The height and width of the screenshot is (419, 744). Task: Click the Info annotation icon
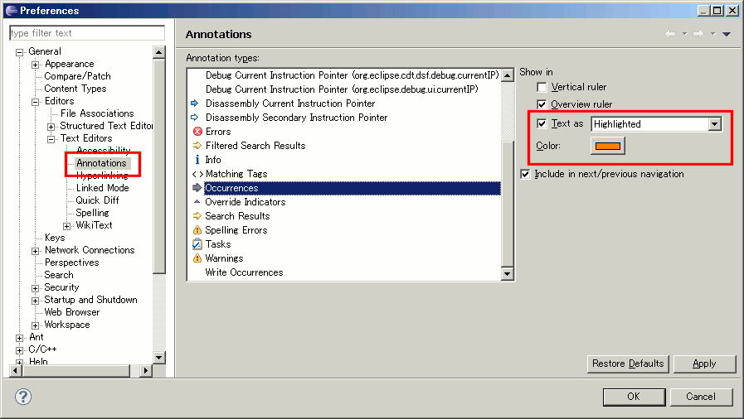[197, 160]
